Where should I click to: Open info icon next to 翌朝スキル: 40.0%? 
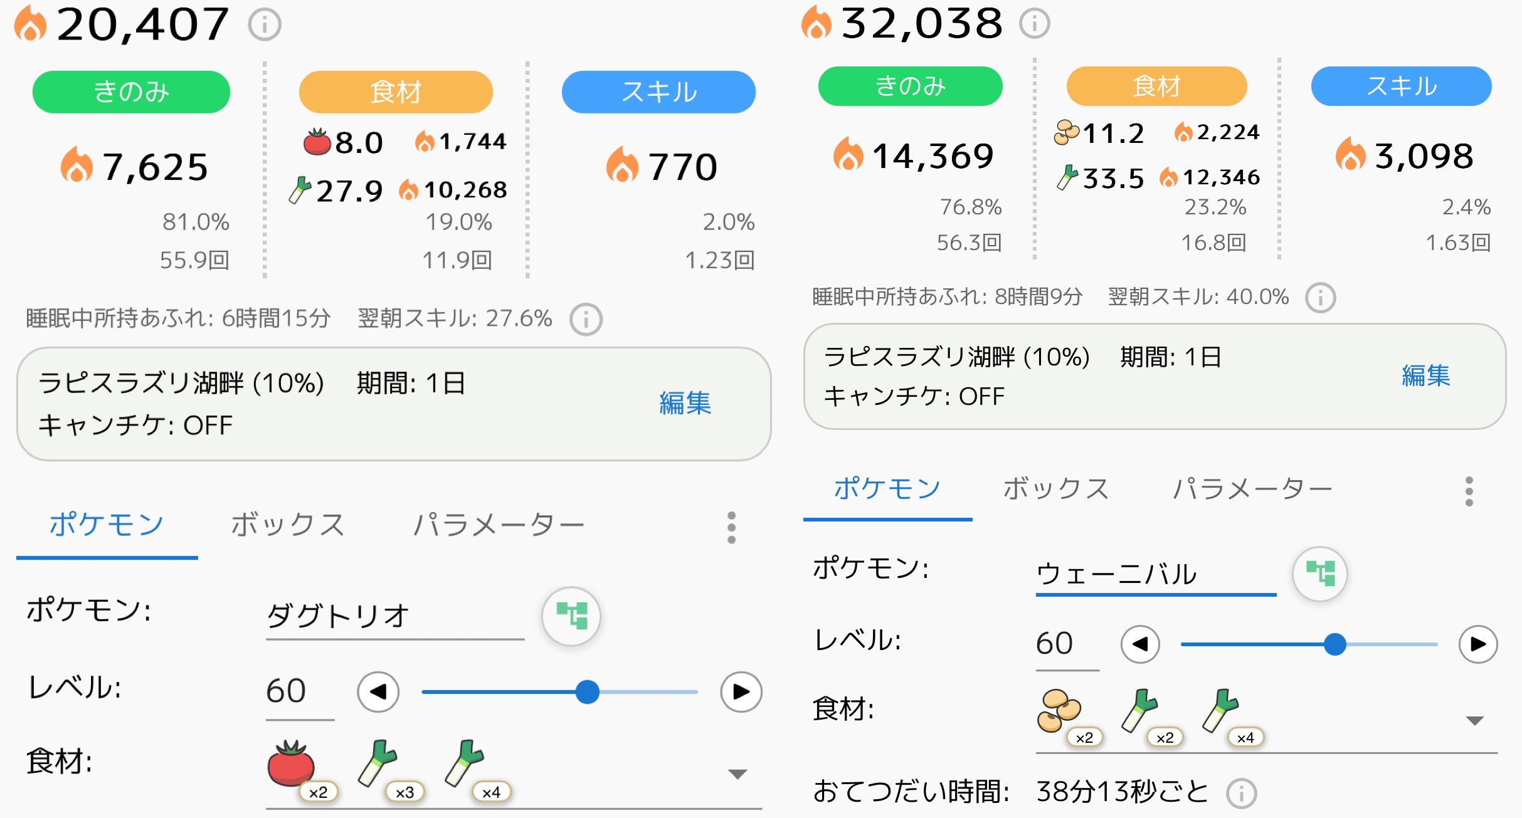point(1320,297)
